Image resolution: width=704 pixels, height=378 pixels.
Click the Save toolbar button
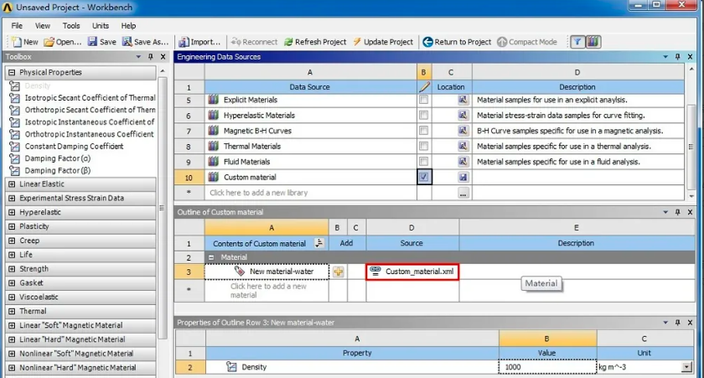tap(102, 42)
